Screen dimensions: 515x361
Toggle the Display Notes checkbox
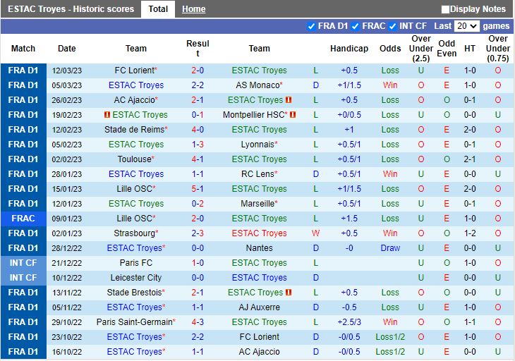pos(445,9)
